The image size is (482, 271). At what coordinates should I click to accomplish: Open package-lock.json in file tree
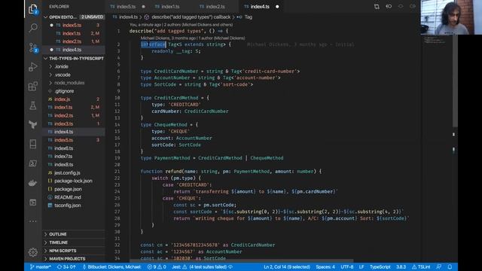click(73, 181)
